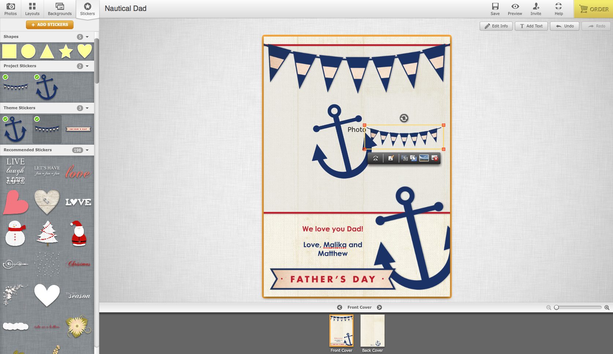The image size is (613, 354).
Task: Switch to the Back Cover thumbnail
Action: 372,331
